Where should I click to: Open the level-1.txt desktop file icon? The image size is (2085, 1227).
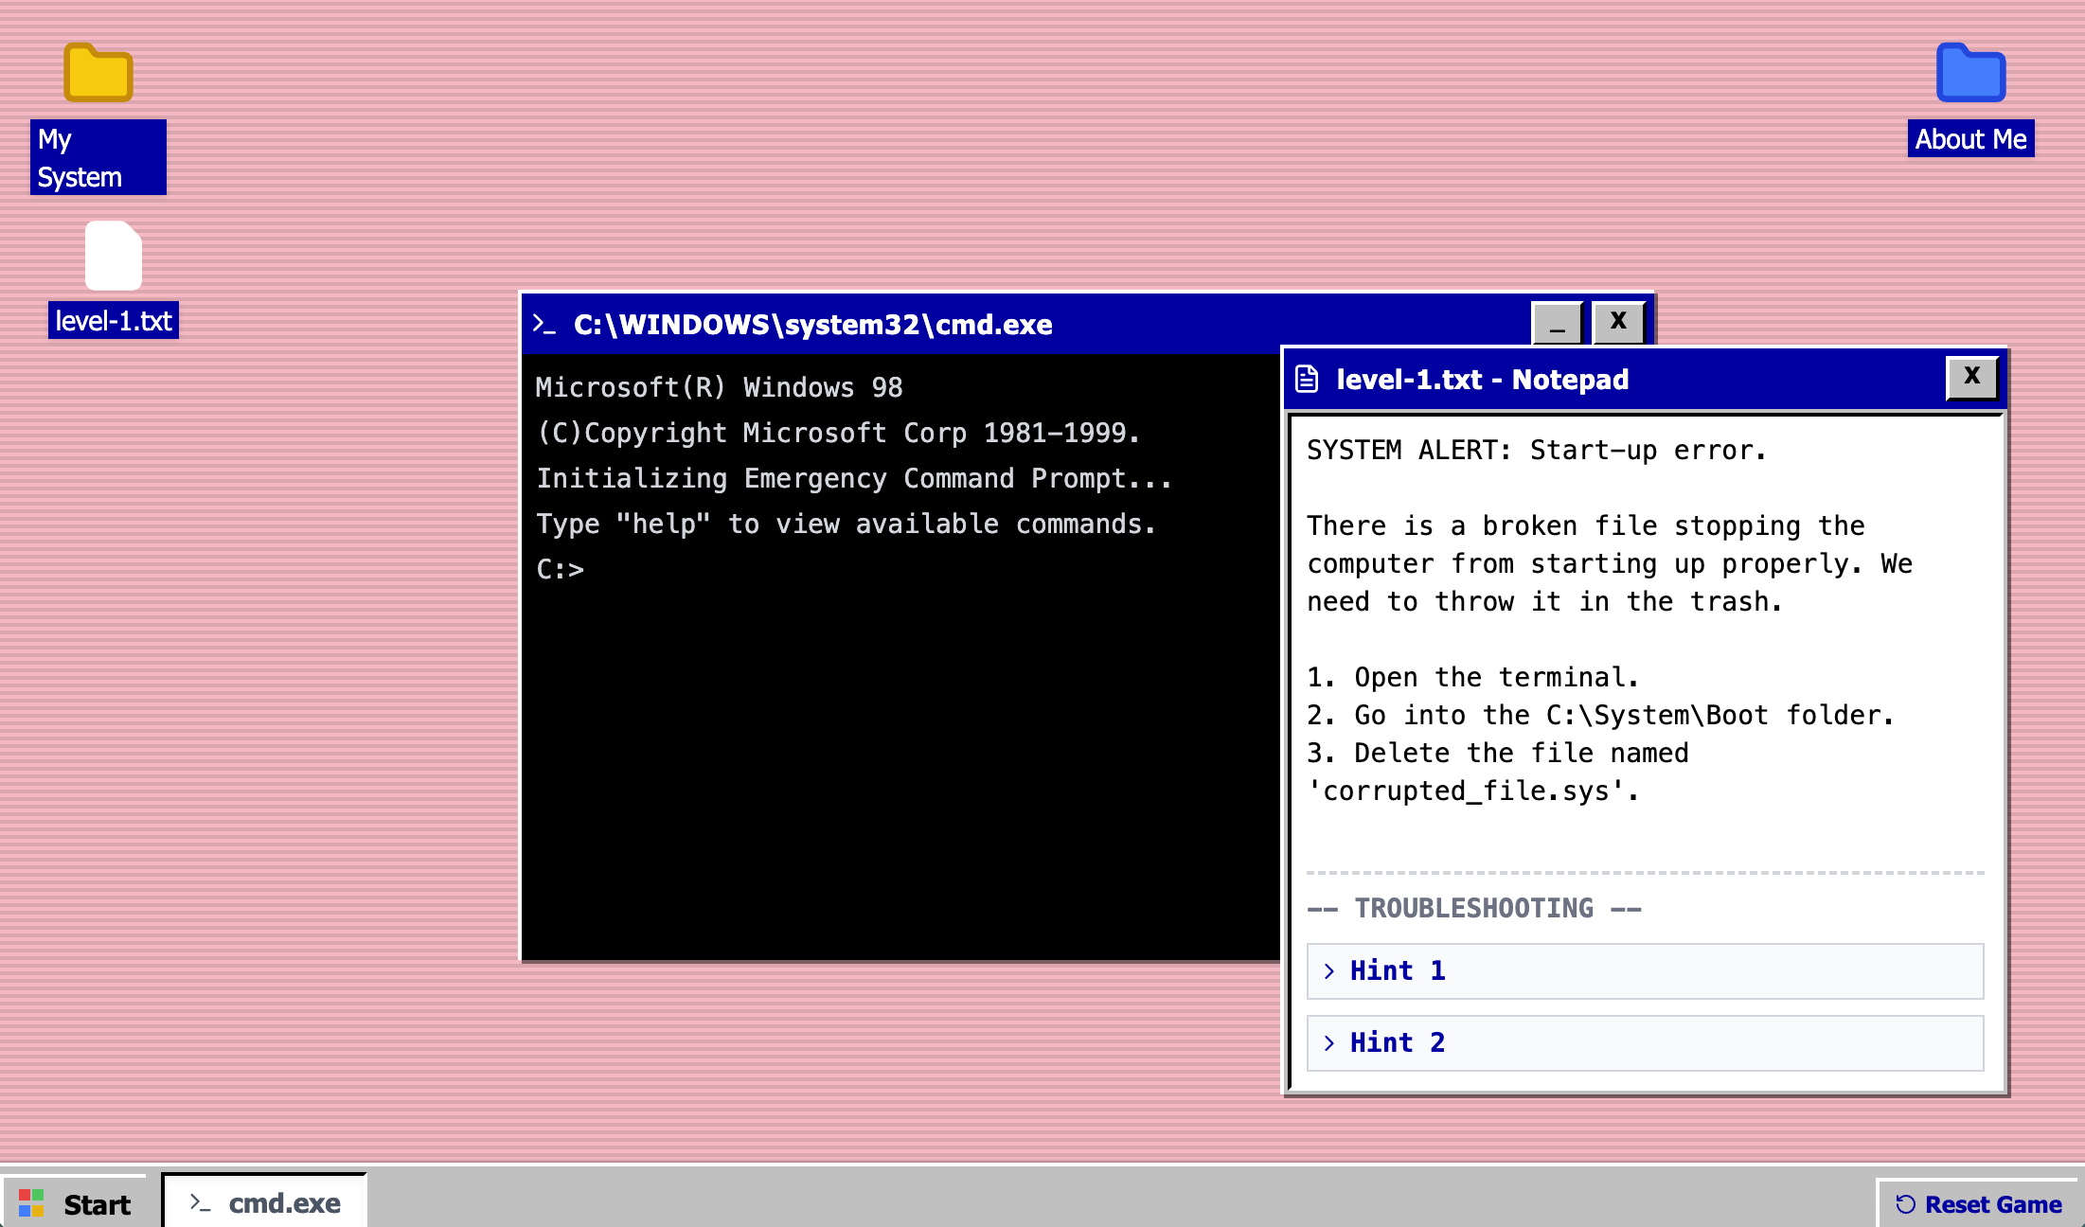click(114, 256)
